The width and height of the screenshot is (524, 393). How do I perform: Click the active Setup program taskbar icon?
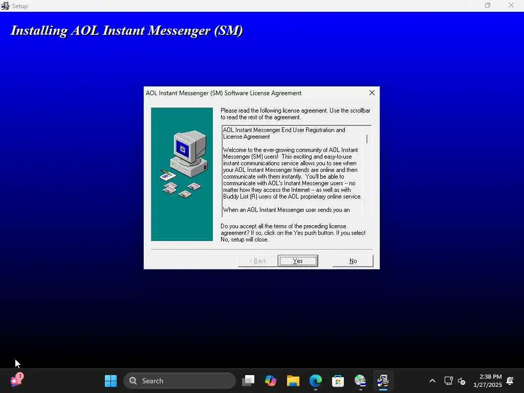383,381
